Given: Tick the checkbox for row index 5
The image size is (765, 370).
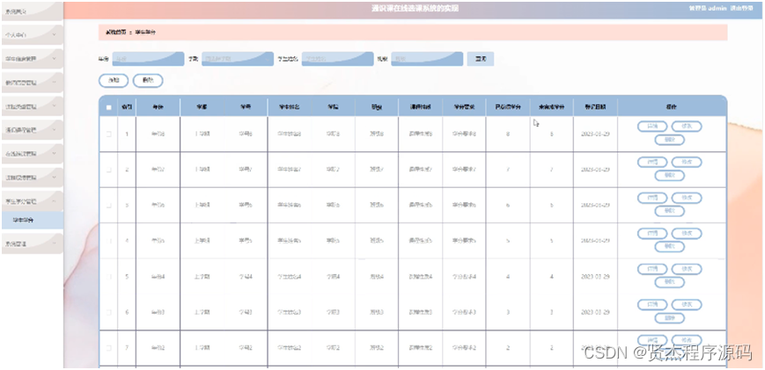Looking at the screenshot, I should pos(109,277).
